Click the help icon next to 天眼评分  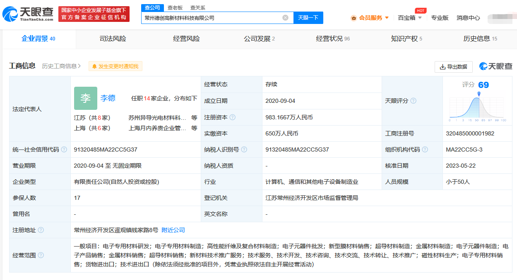[x=413, y=101]
